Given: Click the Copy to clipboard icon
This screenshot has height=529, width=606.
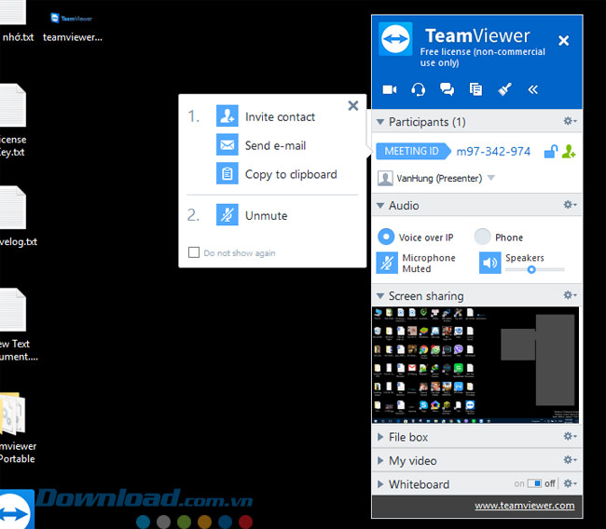Looking at the screenshot, I should coord(227,174).
